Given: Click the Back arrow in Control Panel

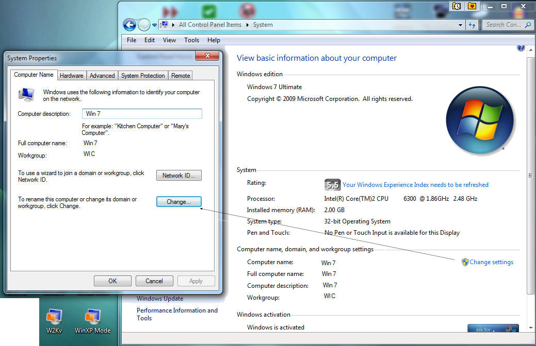Looking at the screenshot, I should 129,25.
